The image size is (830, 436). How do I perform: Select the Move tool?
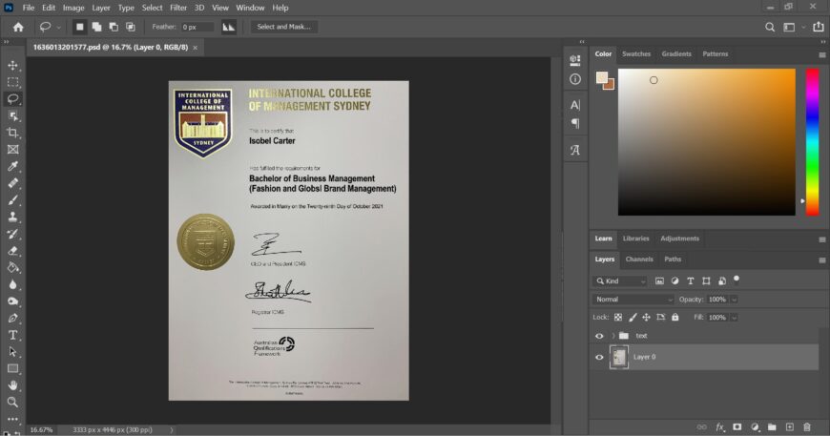coord(12,66)
